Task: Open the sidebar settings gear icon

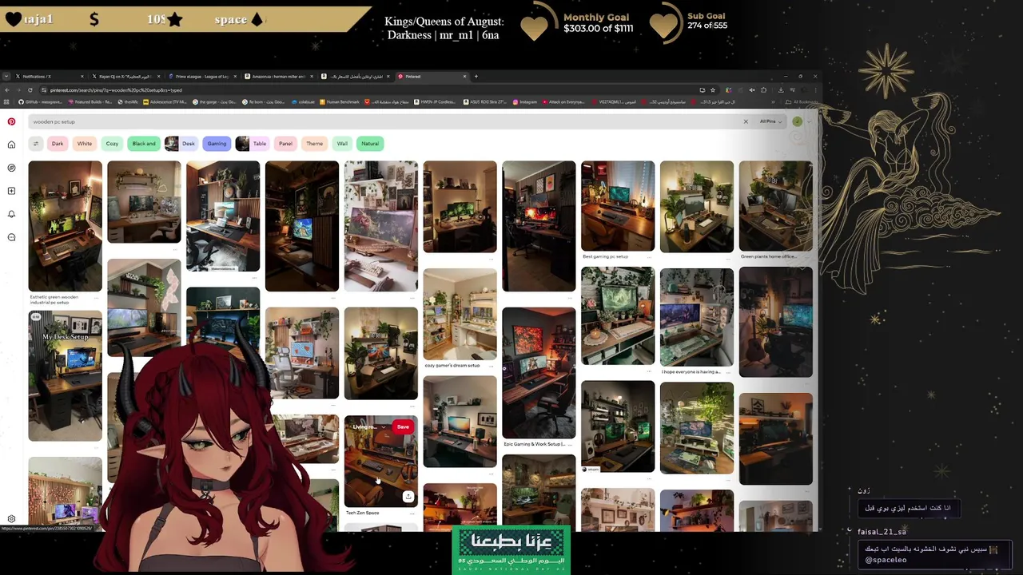Action: pos(11,519)
